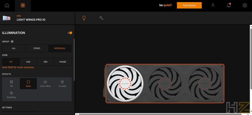Viewport: 252px width, 115px height.
Task: Open the user account profile icon
Action: (213, 5)
